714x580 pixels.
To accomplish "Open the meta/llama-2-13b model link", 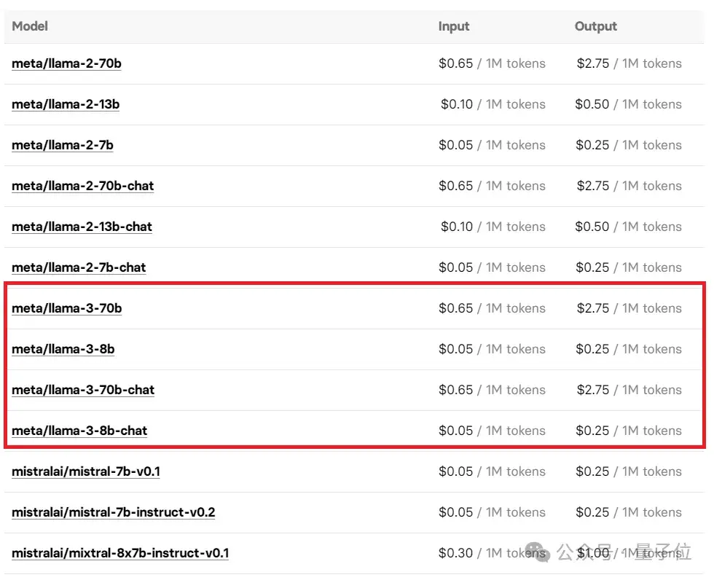I will pyautogui.click(x=66, y=104).
